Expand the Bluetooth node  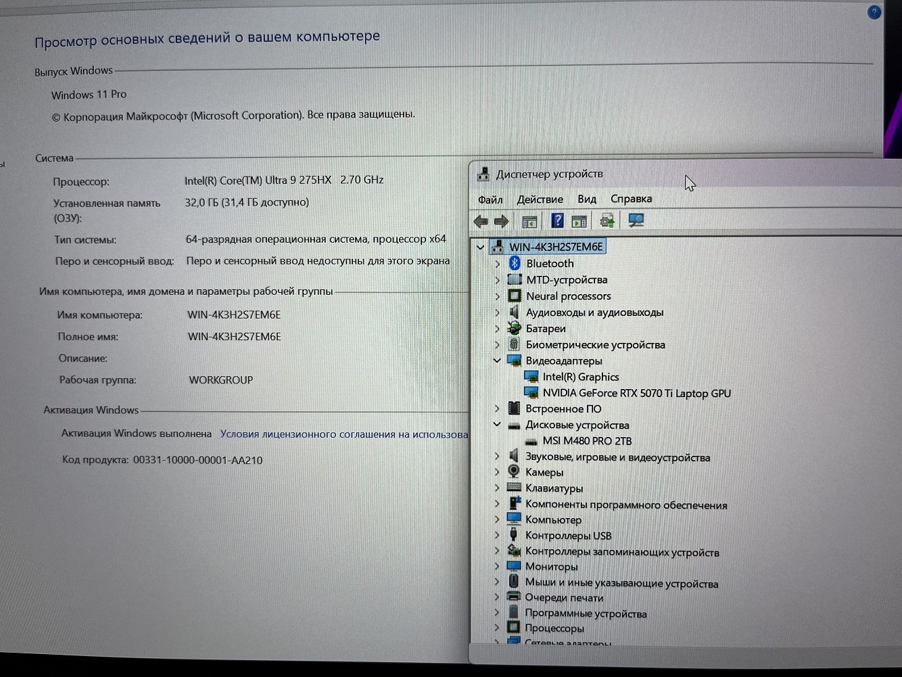[498, 264]
